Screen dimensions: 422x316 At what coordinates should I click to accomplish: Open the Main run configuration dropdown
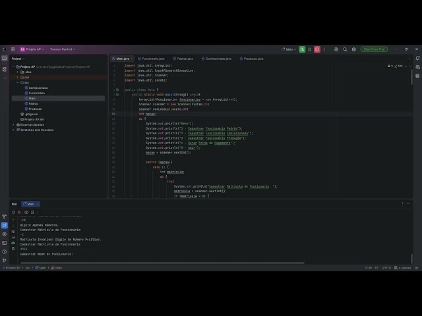(289, 49)
